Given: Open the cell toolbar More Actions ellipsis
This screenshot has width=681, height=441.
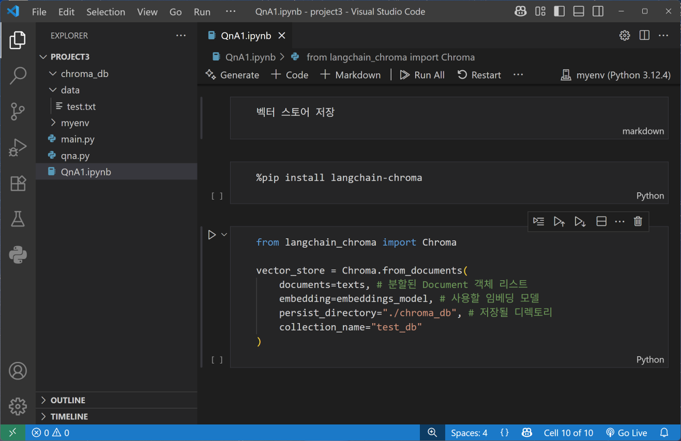Looking at the screenshot, I should pos(620,222).
